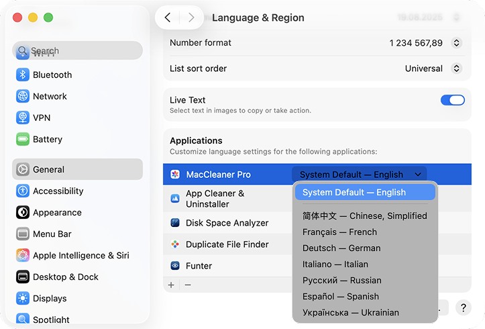Open Displays settings pane
Image resolution: width=485 pixels, height=329 pixels.
click(x=77, y=298)
